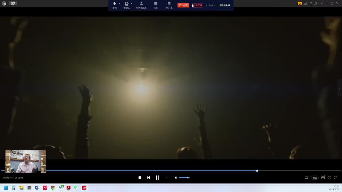Start a new share (新共享)
This screenshot has height=192, width=342.
169,5
